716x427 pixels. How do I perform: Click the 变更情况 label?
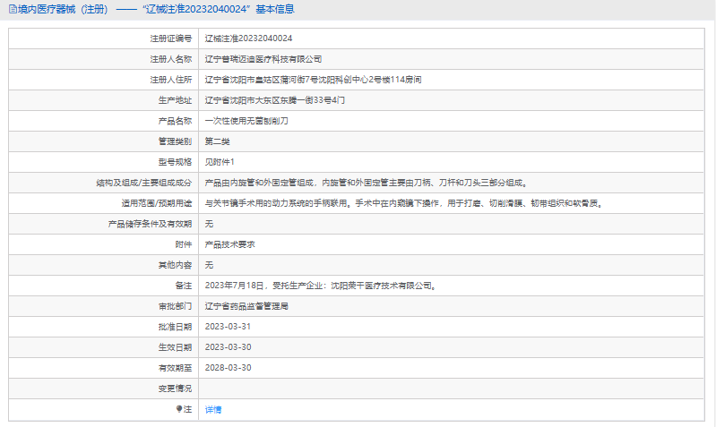176,389
